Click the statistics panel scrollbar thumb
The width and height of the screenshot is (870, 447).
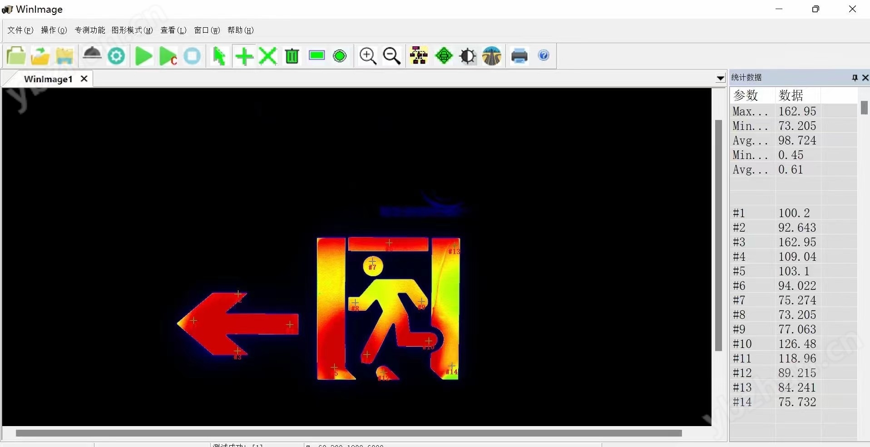864,108
